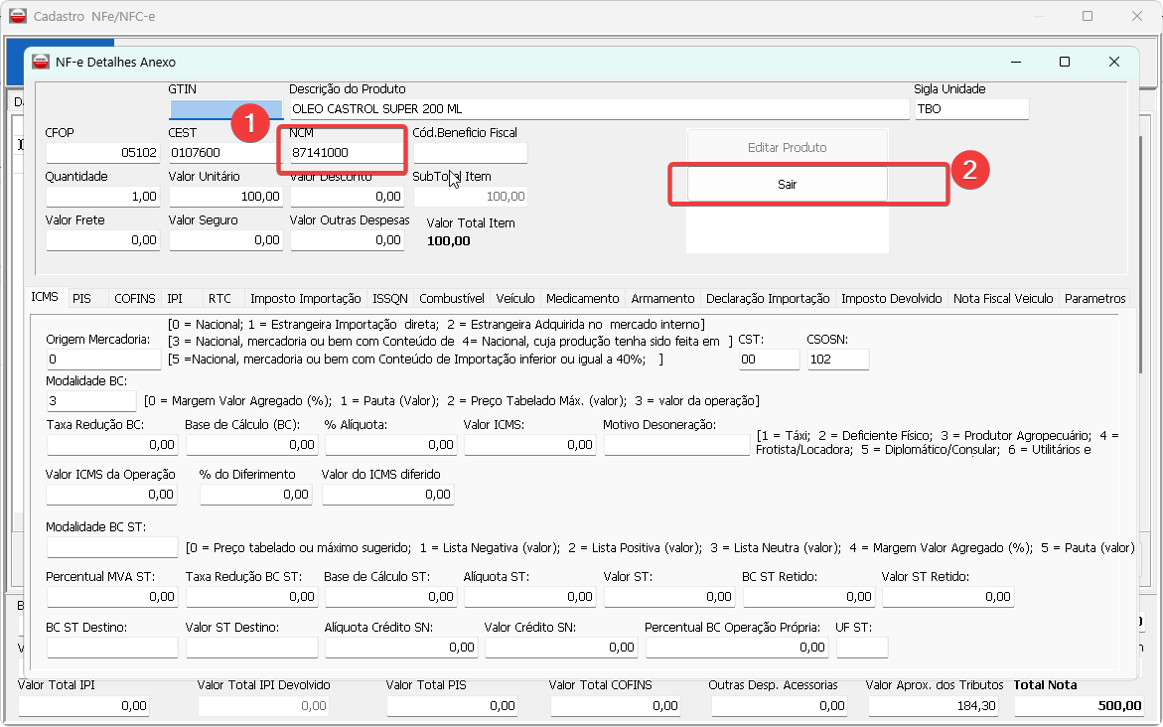Switch to the PIS tab
The height and width of the screenshot is (727, 1163).
tap(81, 298)
